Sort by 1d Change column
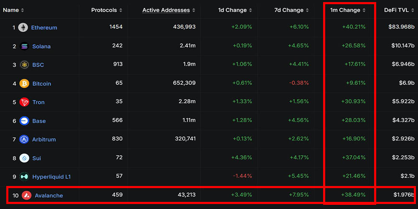The image size is (418, 209). [235, 10]
